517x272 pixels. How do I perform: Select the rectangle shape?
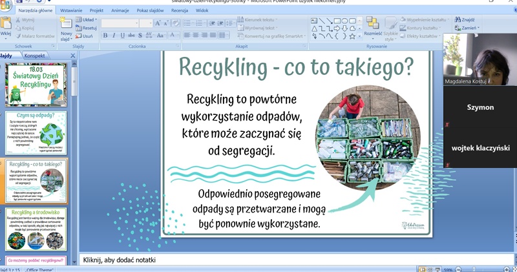pos(337,21)
